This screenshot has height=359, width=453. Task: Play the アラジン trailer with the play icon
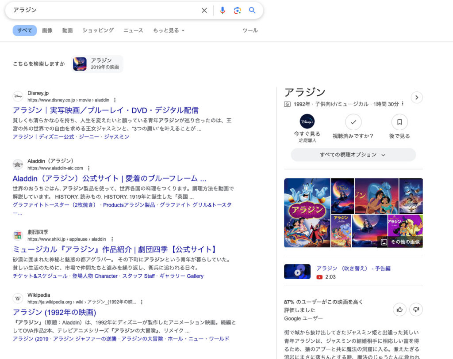[x=297, y=272]
